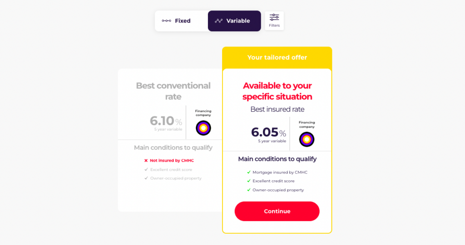Click the Mortgage insured by CMHC text
This screenshot has width=465, height=245.
tap(280, 173)
